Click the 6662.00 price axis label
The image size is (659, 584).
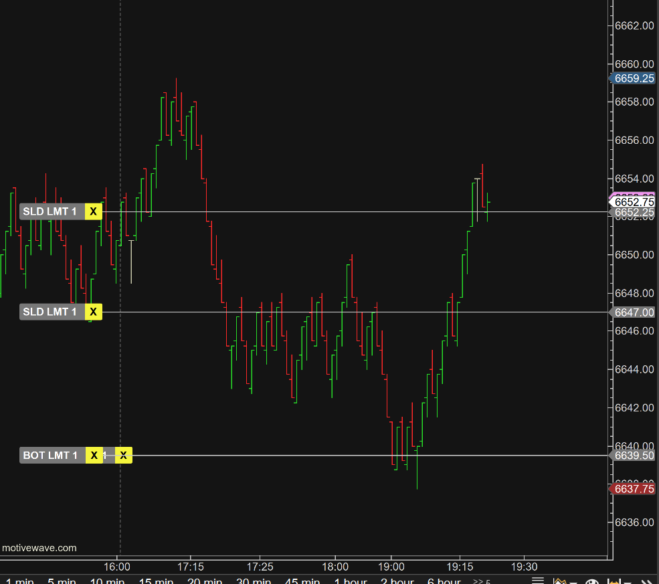coord(634,25)
